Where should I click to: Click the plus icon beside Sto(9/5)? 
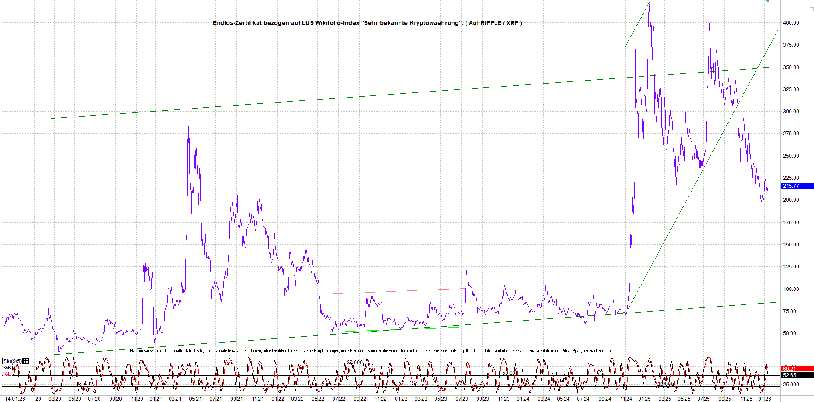coord(26,361)
